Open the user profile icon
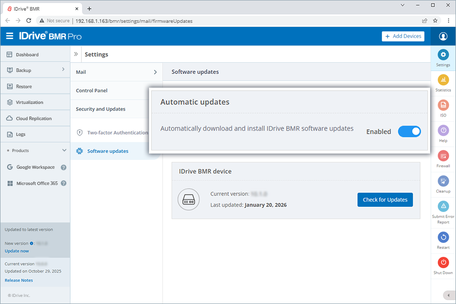456x304 pixels. click(443, 36)
